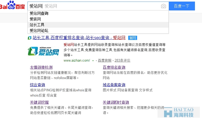Click the aizhan favicon beside result title
202x119 pixels.
30,38
